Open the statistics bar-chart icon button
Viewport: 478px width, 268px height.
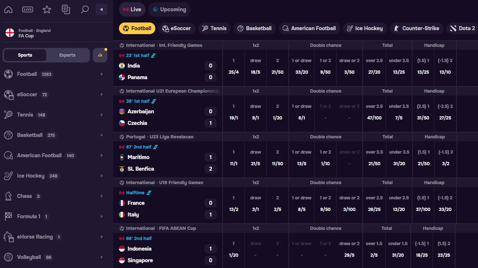click(100, 55)
